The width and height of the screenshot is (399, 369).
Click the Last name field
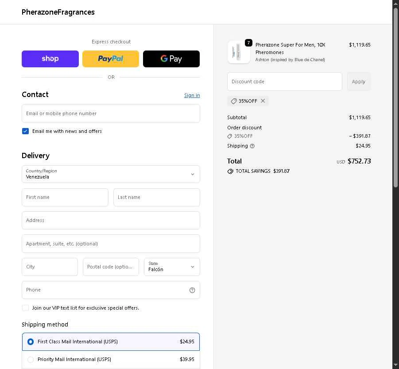(156, 197)
